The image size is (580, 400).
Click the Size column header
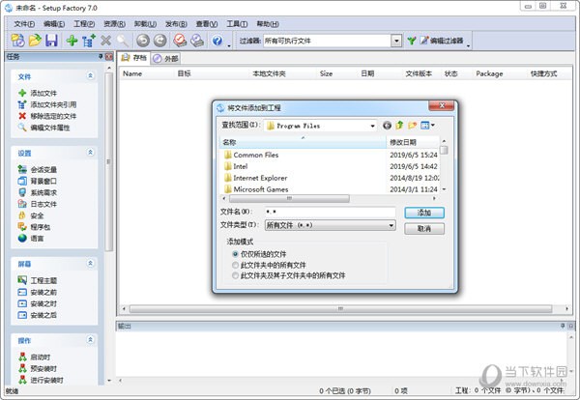(x=326, y=73)
